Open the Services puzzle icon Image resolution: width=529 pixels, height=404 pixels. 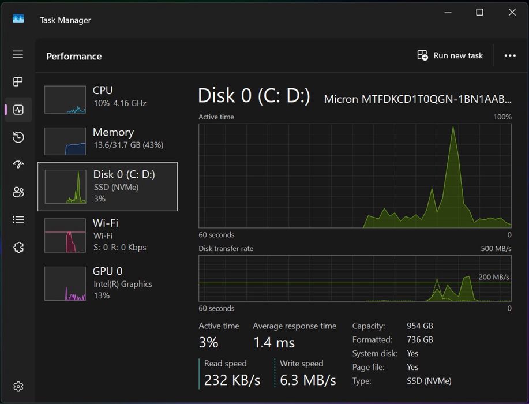click(18, 248)
